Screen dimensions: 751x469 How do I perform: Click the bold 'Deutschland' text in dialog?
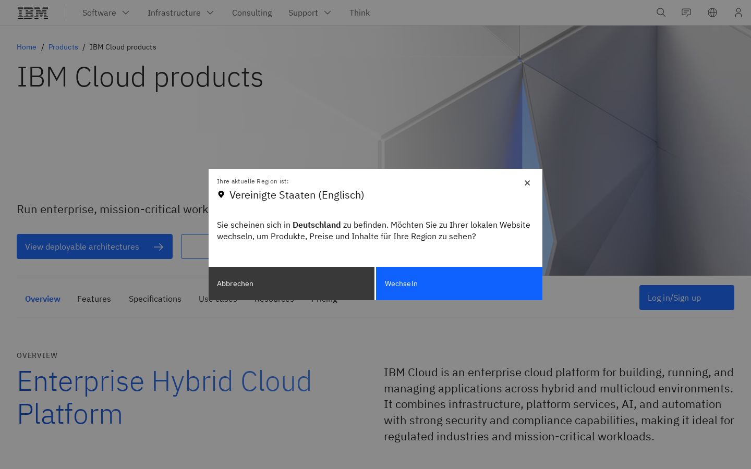(x=317, y=225)
